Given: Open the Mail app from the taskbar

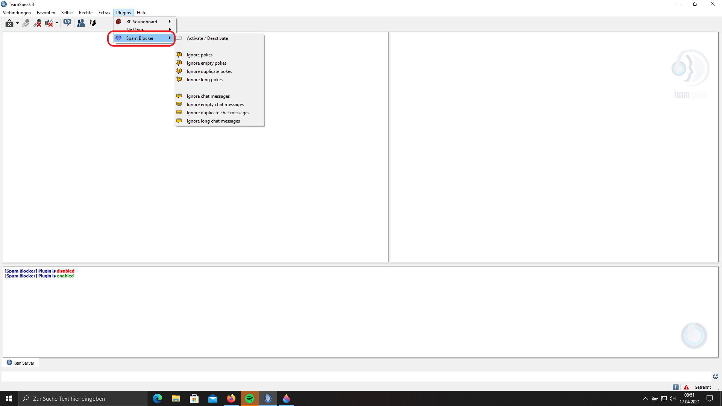Looking at the screenshot, I should point(212,398).
